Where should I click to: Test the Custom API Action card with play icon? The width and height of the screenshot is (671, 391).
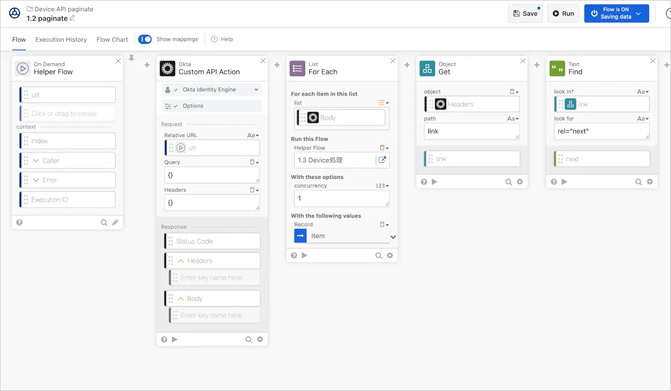coord(174,339)
